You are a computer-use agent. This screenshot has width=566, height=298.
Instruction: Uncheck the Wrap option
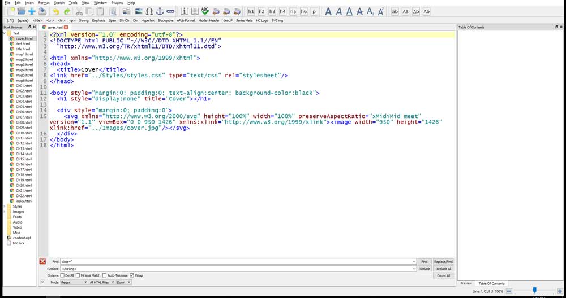coord(132,275)
